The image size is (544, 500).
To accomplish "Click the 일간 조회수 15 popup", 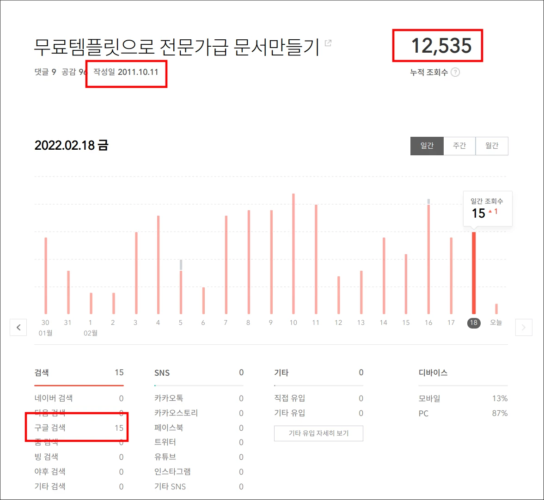I will pos(487,208).
